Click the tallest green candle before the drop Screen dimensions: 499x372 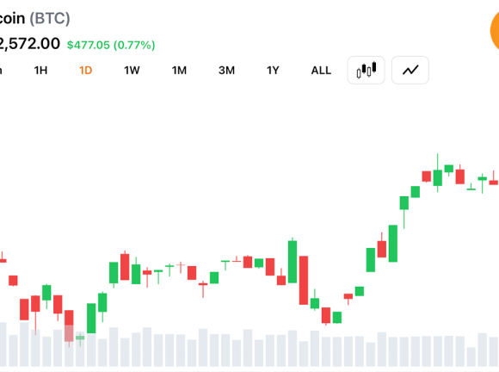coord(293,261)
